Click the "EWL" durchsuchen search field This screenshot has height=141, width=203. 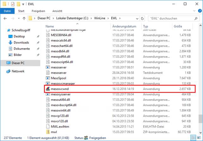[x=171, y=18]
